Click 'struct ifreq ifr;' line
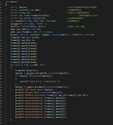The height and width of the screenshot is (125, 113). (21, 13)
